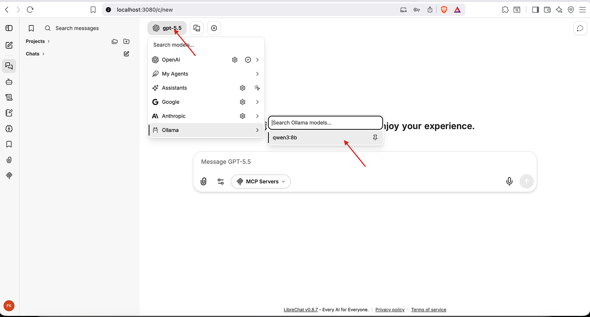Open the gpt-5.5 model selector
The image size is (590, 317).
click(167, 28)
